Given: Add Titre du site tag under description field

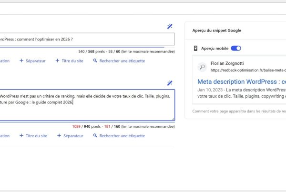Looking at the screenshot, I should point(33,136).
